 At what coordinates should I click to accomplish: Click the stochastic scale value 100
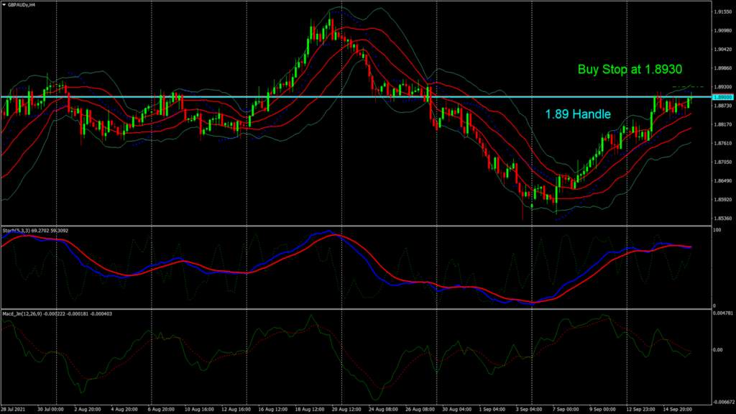click(717, 230)
